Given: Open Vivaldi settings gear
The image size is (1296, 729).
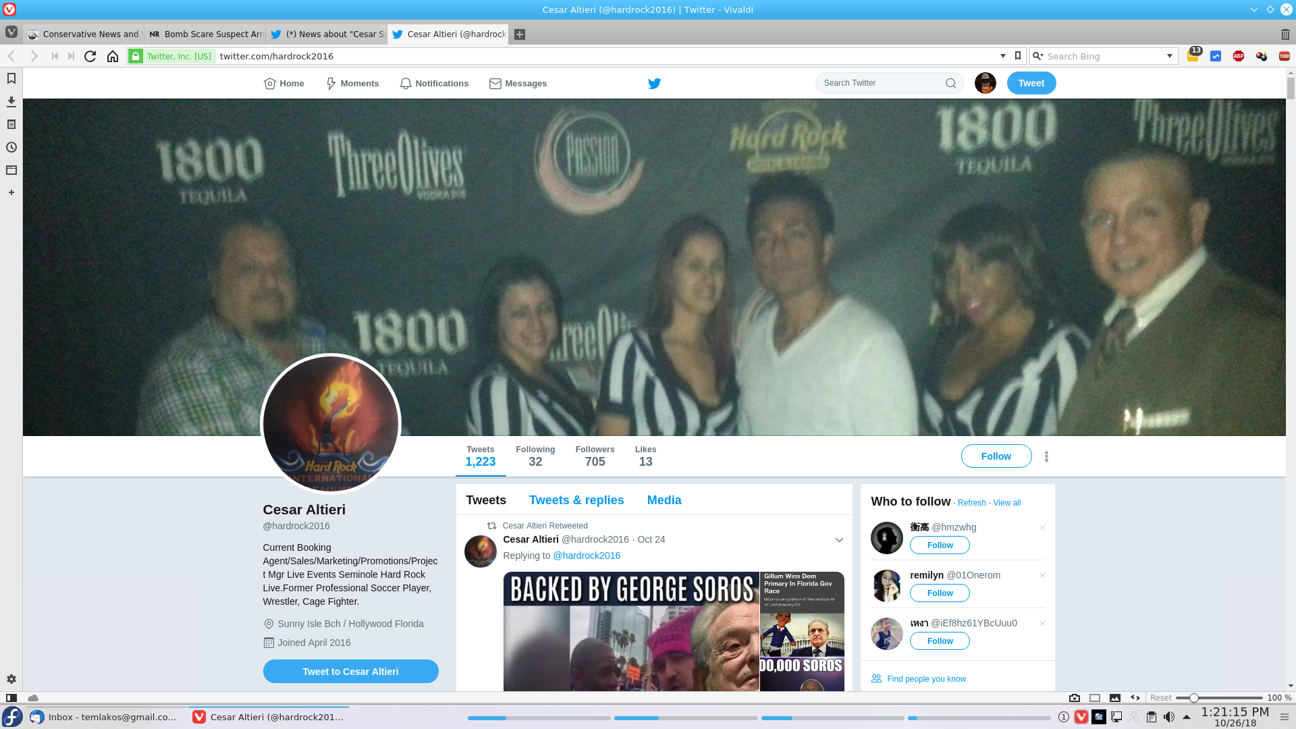Looking at the screenshot, I should (x=11, y=680).
